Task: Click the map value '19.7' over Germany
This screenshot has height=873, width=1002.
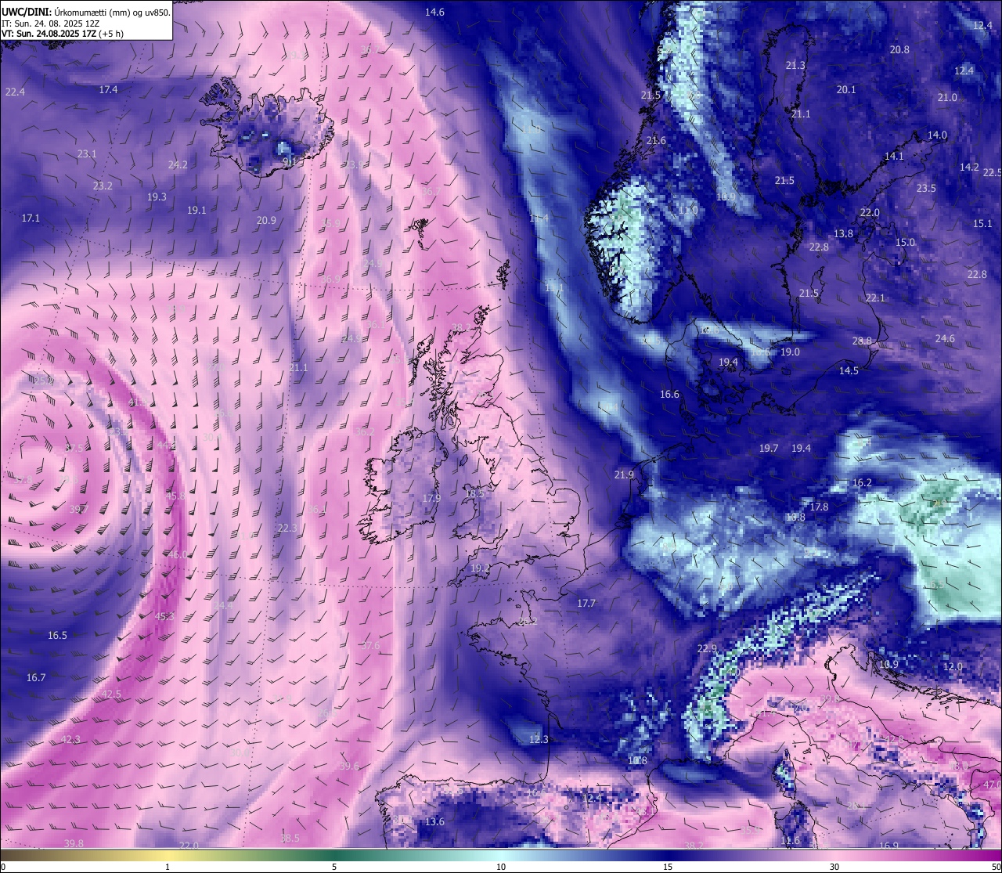Action: point(769,449)
